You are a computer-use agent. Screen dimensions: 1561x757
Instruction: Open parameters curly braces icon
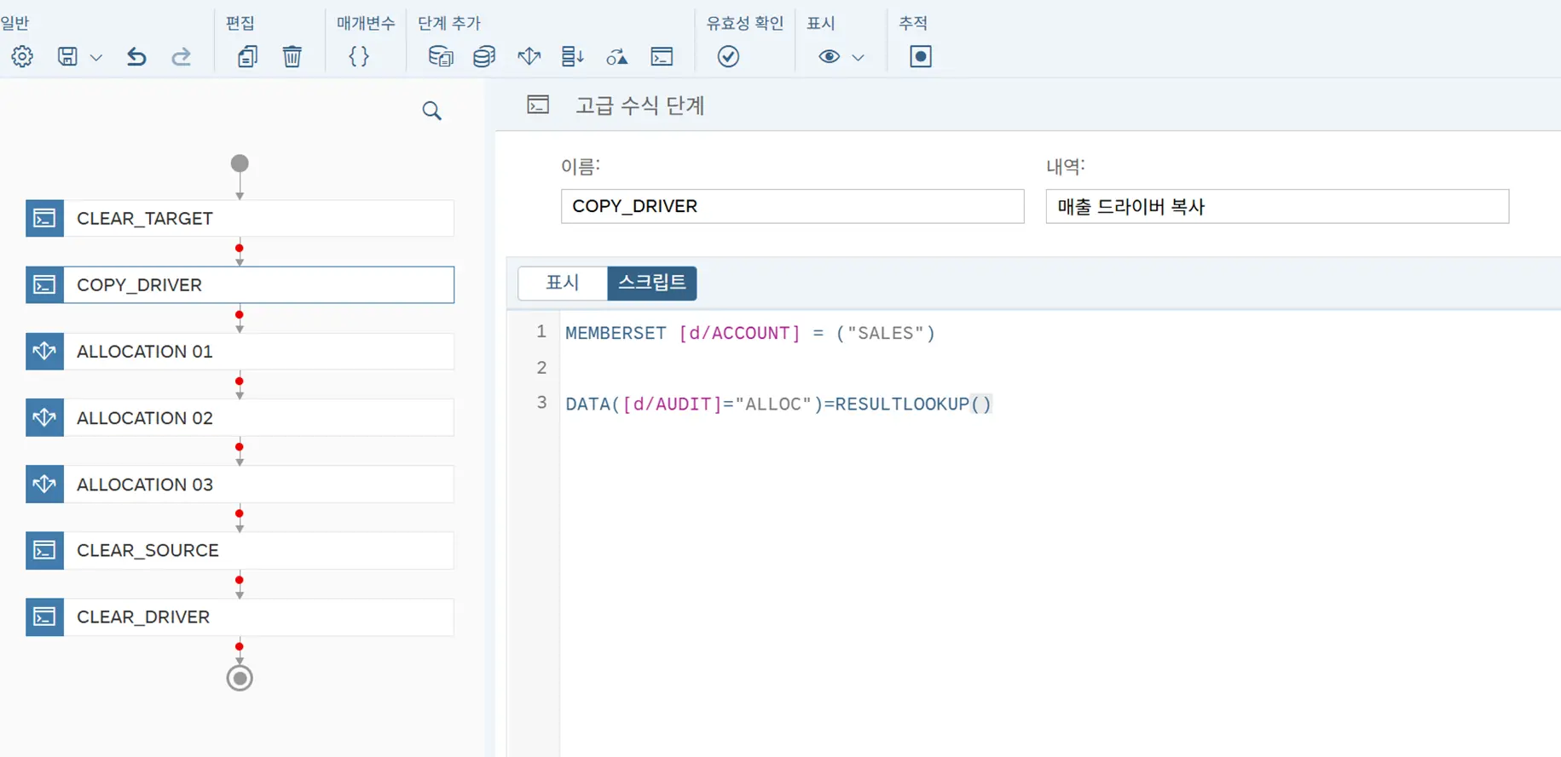click(359, 57)
